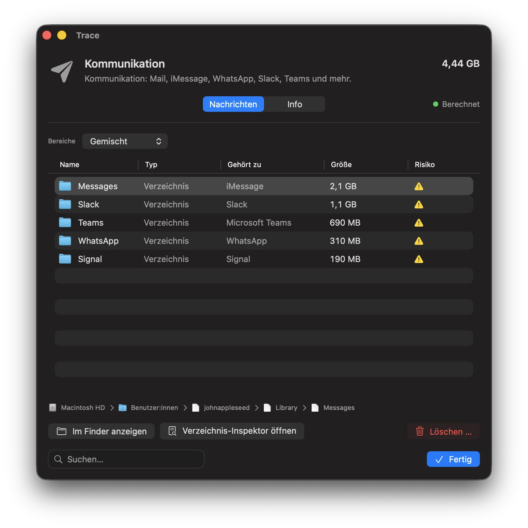Click the Im Finder anzeigen button
The height and width of the screenshot is (528, 528).
click(101, 431)
